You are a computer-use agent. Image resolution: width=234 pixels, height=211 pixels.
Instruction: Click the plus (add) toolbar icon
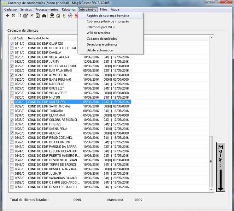click(8, 16)
